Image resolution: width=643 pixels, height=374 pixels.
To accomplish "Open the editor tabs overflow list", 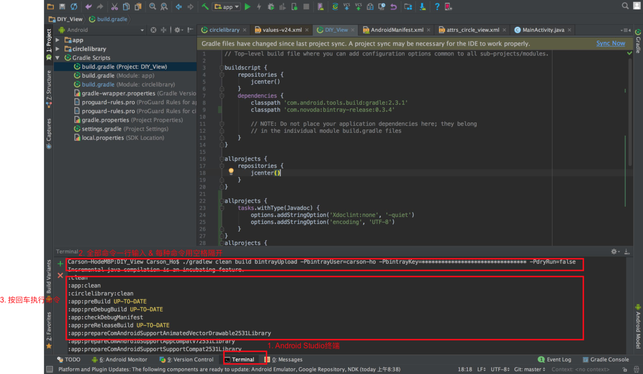I will click(x=625, y=30).
